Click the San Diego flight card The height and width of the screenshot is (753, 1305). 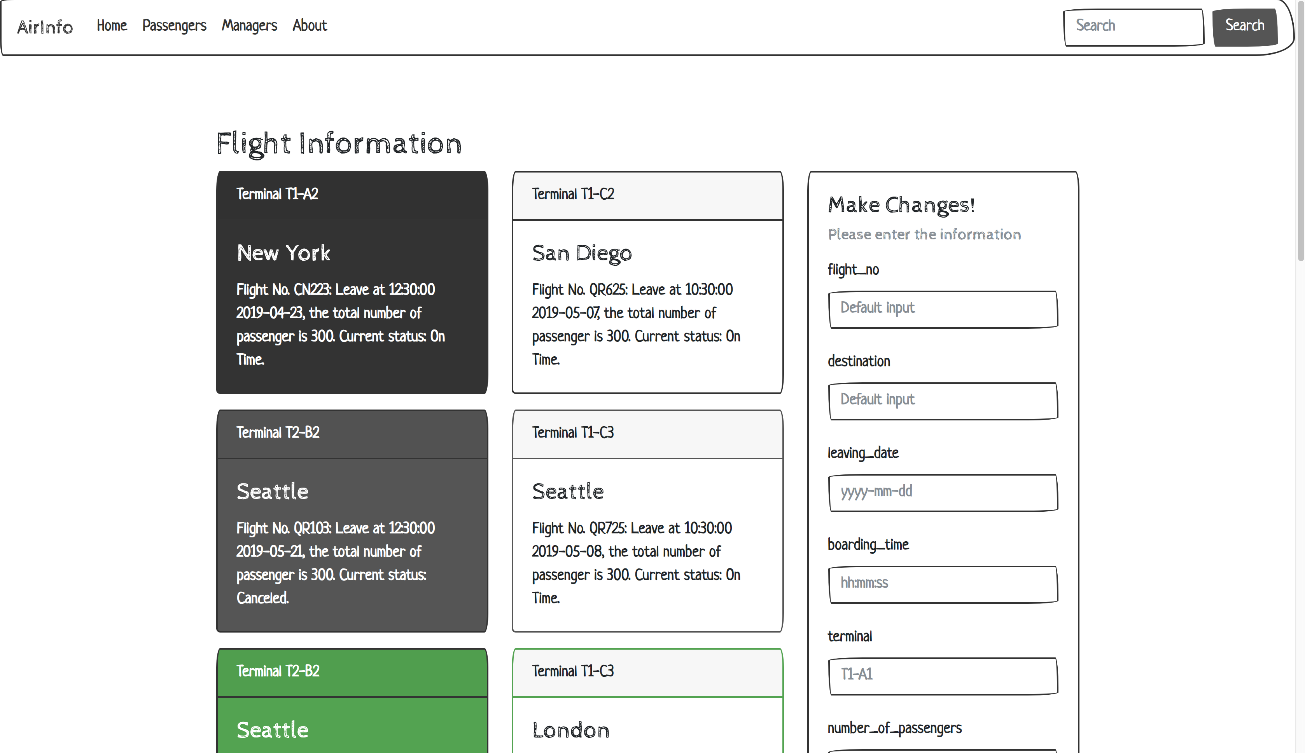tap(647, 305)
